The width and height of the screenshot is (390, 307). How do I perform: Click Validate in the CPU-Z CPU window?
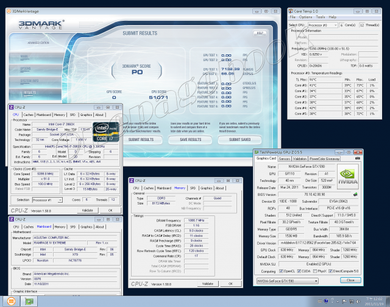point(88,211)
